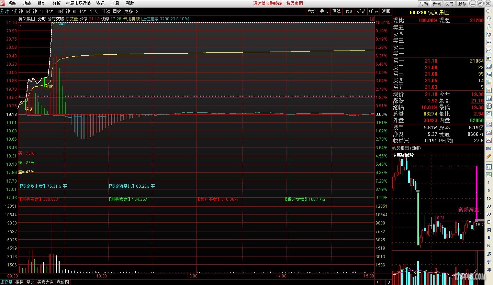Image resolution: width=493 pixels, height=285 pixels.
Task: Open the candlestick chart icon in sidebar
Action: tap(489, 58)
